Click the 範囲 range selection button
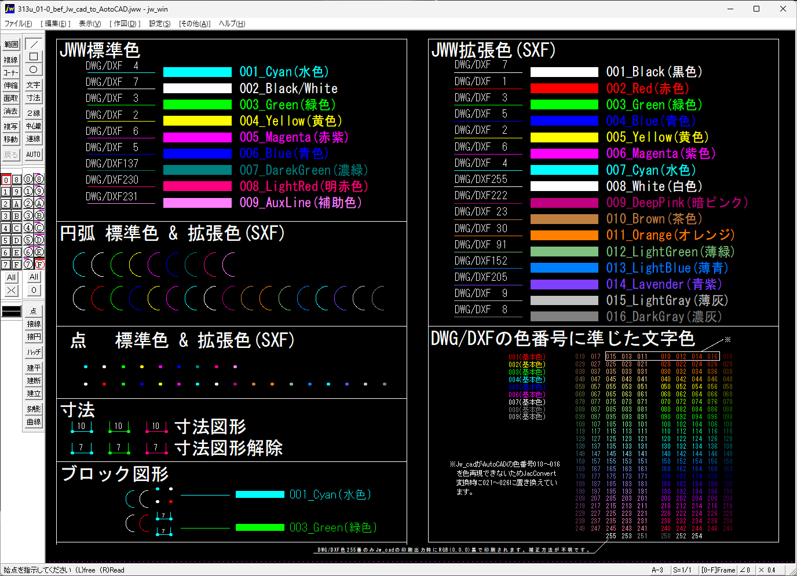The width and height of the screenshot is (797, 576). click(11, 45)
